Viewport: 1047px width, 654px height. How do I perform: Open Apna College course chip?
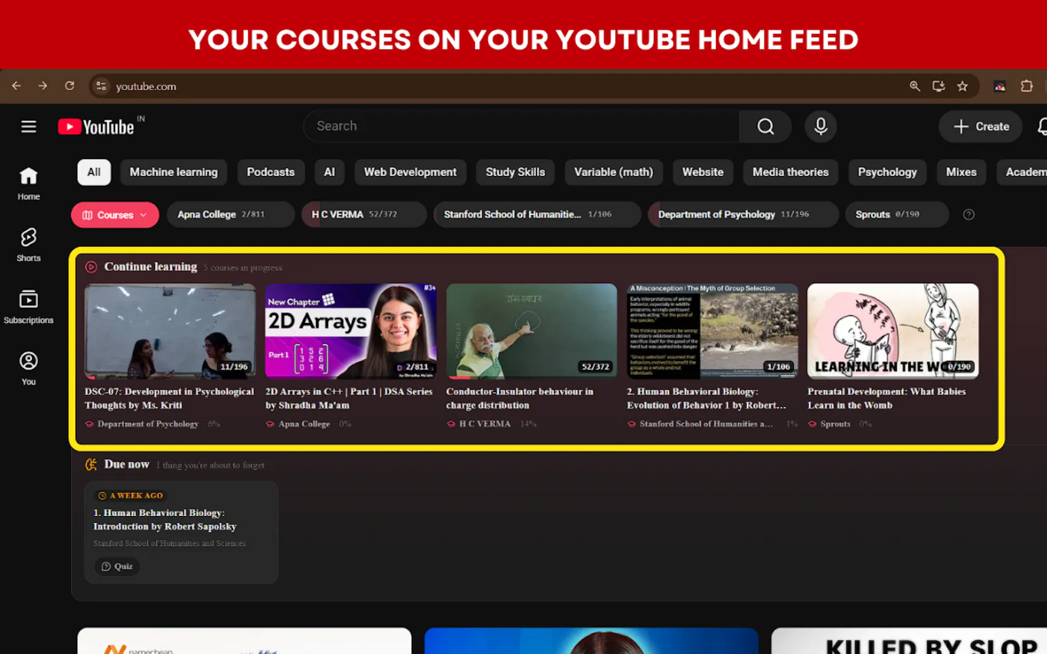click(230, 215)
